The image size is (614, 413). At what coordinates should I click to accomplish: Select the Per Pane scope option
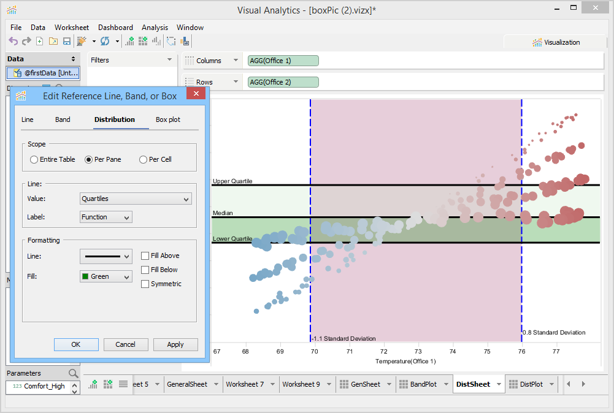[x=103, y=159]
